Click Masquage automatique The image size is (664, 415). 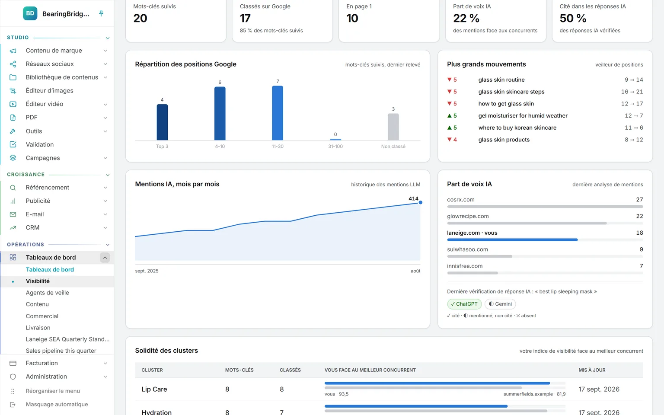[x=57, y=404]
